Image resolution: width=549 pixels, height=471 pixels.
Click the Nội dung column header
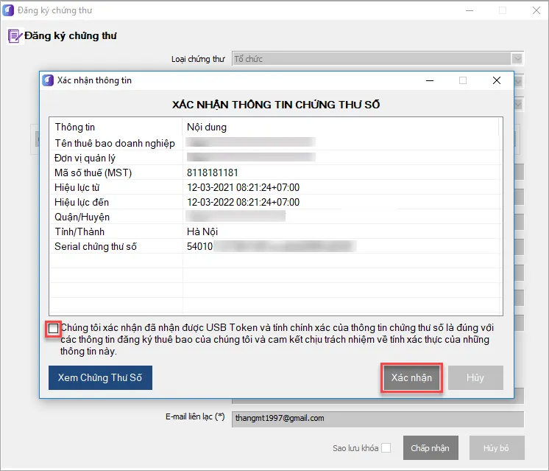click(x=207, y=127)
